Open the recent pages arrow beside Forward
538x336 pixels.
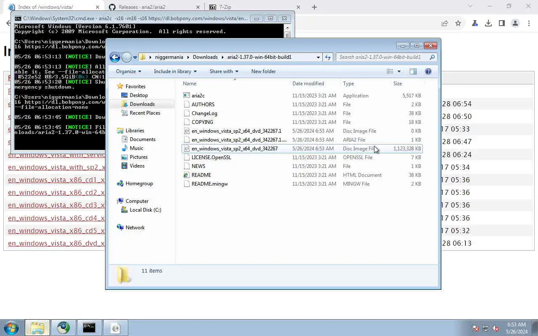tap(135, 58)
